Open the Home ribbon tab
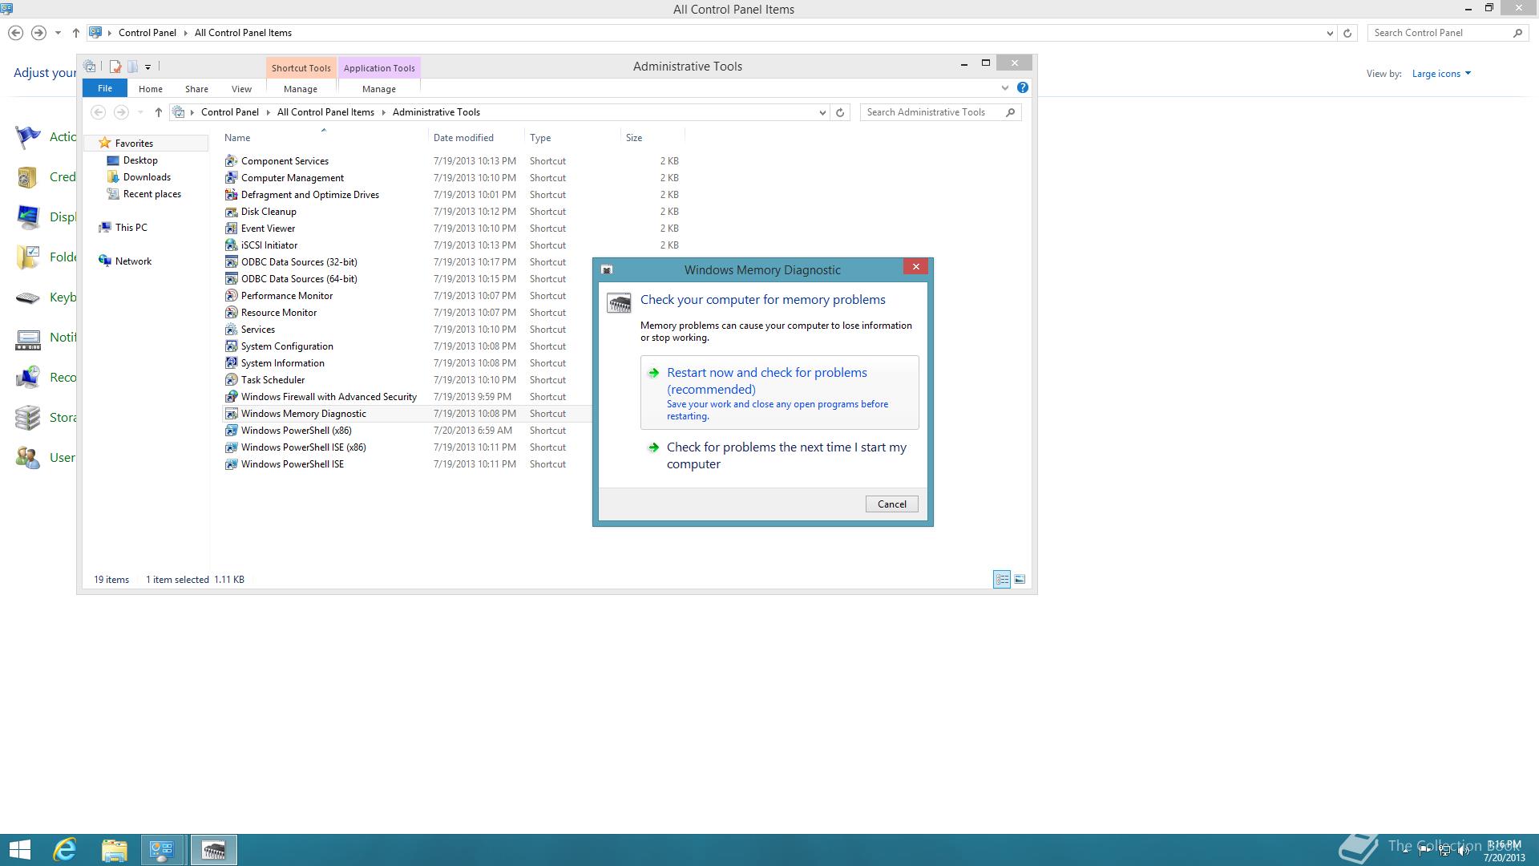This screenshot has width=1539, height=866. tap(150, 89)
